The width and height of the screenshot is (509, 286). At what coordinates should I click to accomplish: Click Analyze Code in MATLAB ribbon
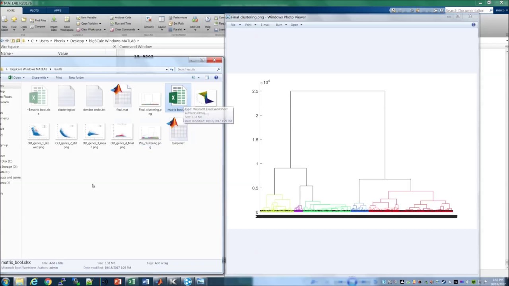(120, 17)
